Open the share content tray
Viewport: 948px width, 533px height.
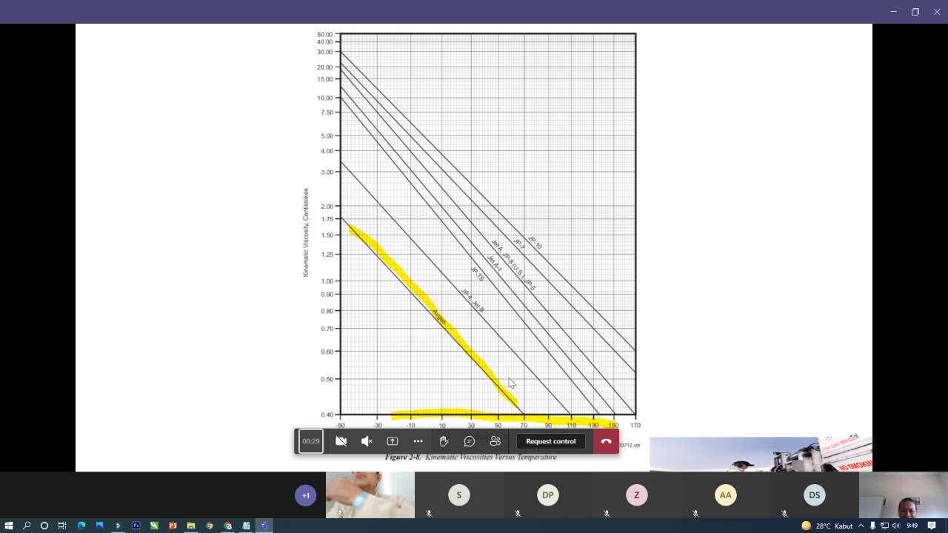(393, 441)
